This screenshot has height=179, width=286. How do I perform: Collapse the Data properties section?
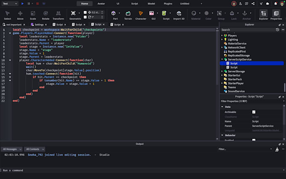coord(222,107)
